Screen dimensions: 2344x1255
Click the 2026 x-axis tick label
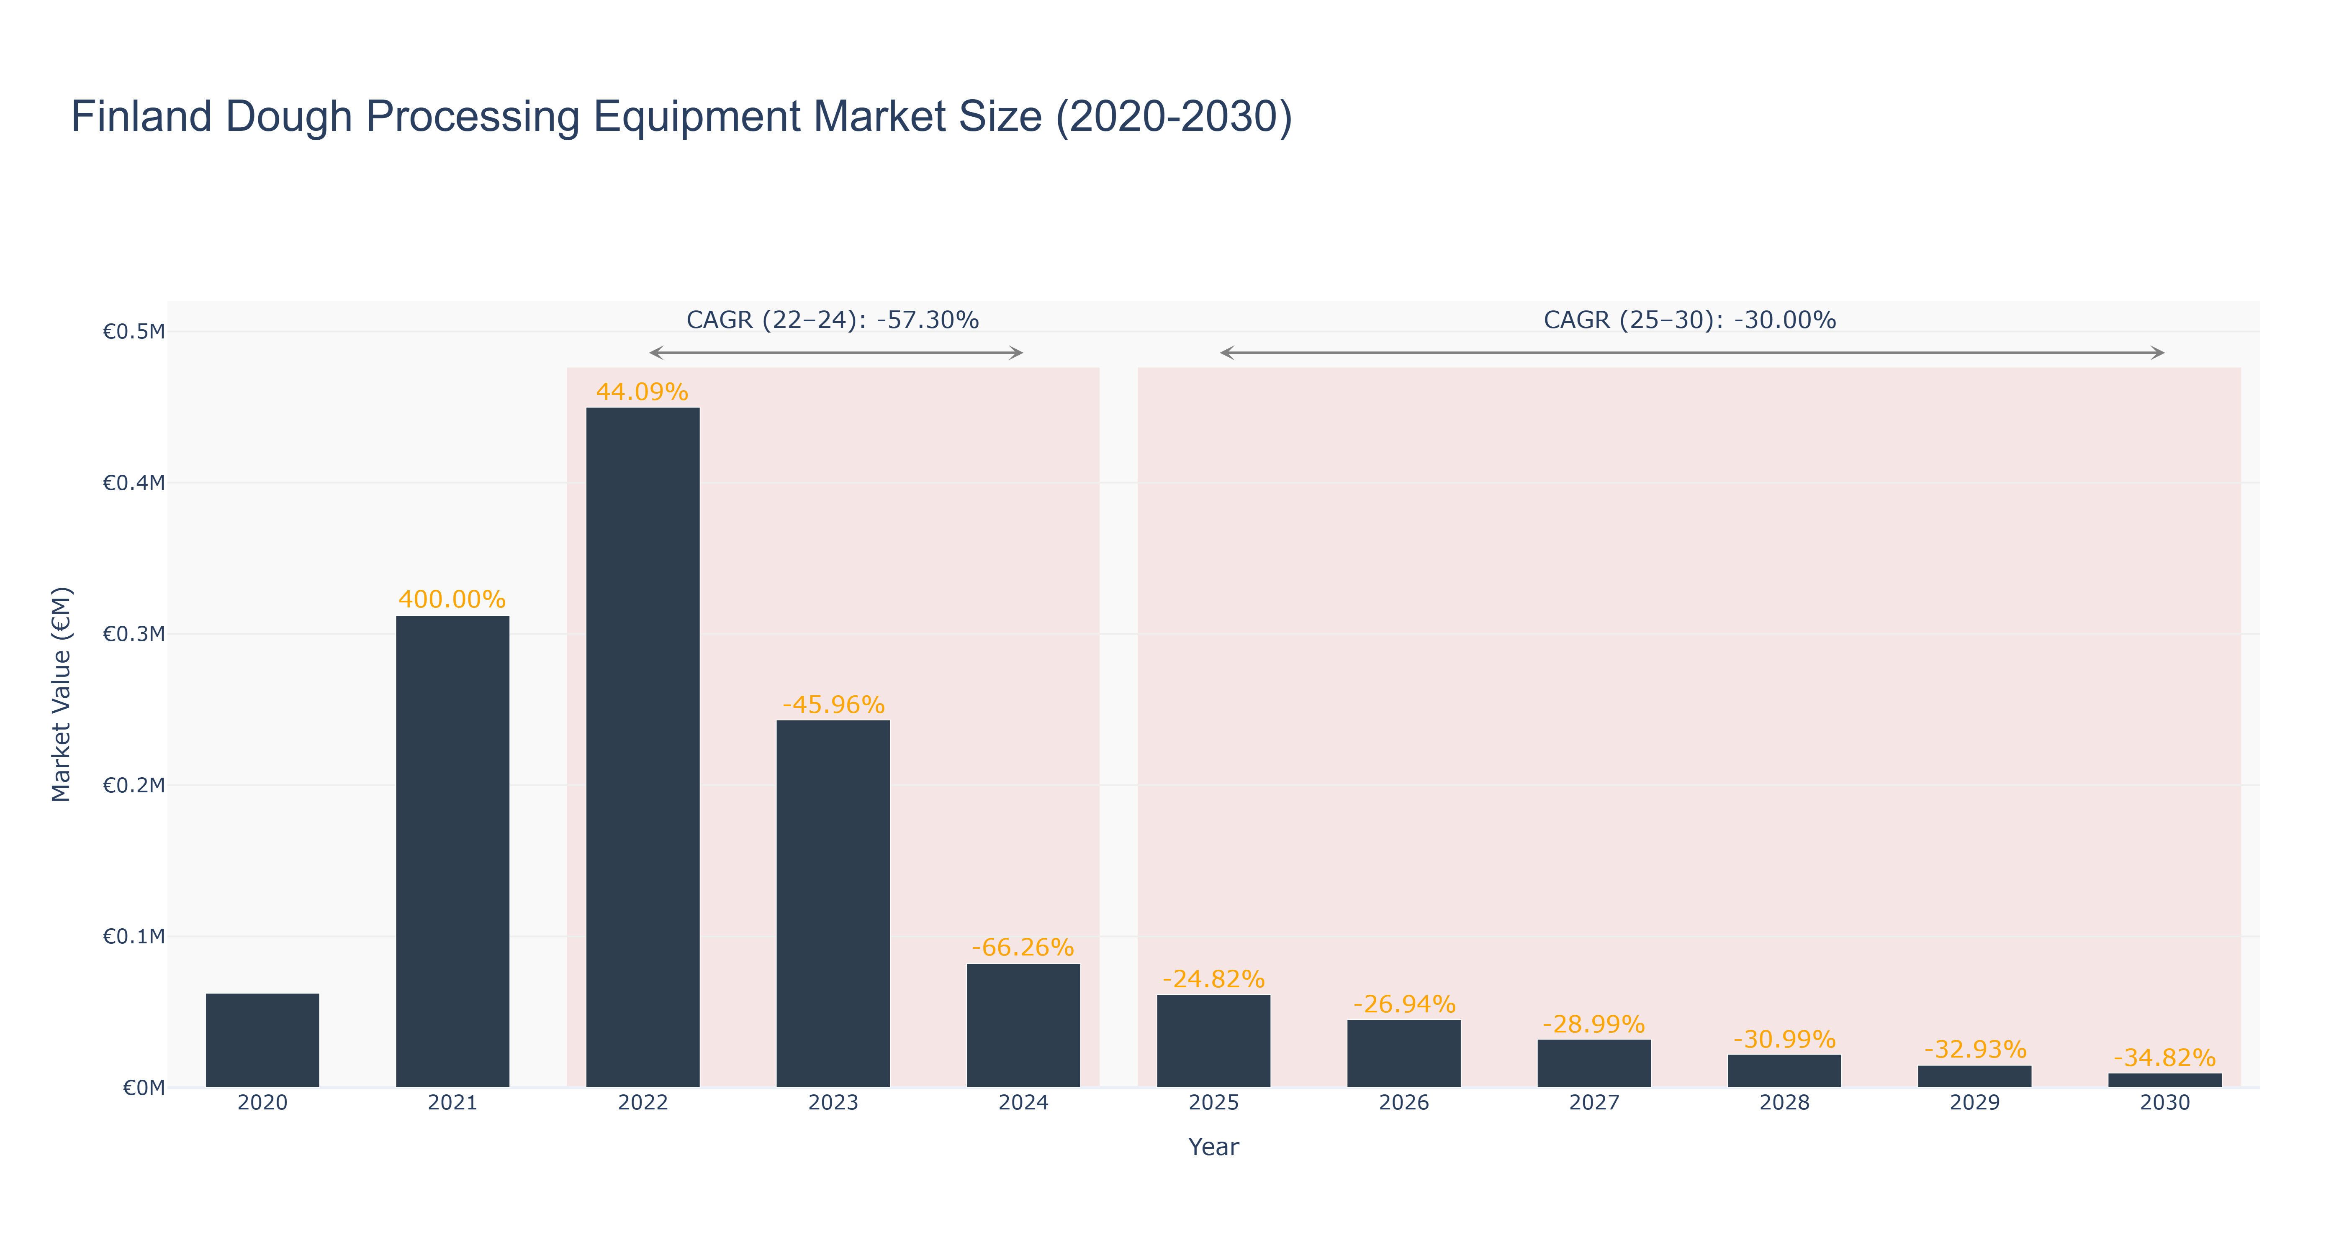(1403, 1103)
